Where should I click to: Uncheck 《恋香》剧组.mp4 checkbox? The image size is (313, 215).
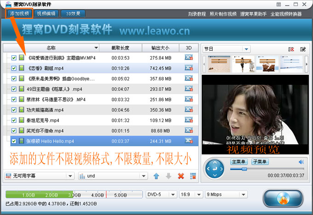[x=14, y=68]
